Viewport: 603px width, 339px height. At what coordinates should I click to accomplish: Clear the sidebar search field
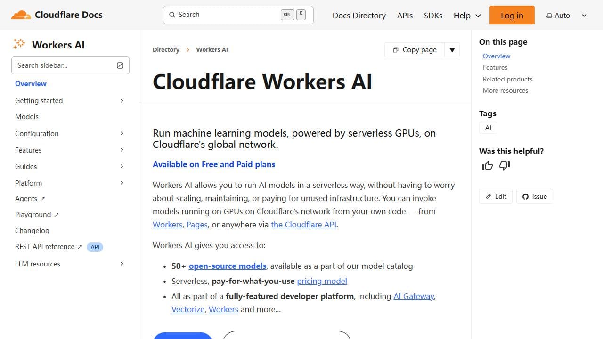click(121, 65)
